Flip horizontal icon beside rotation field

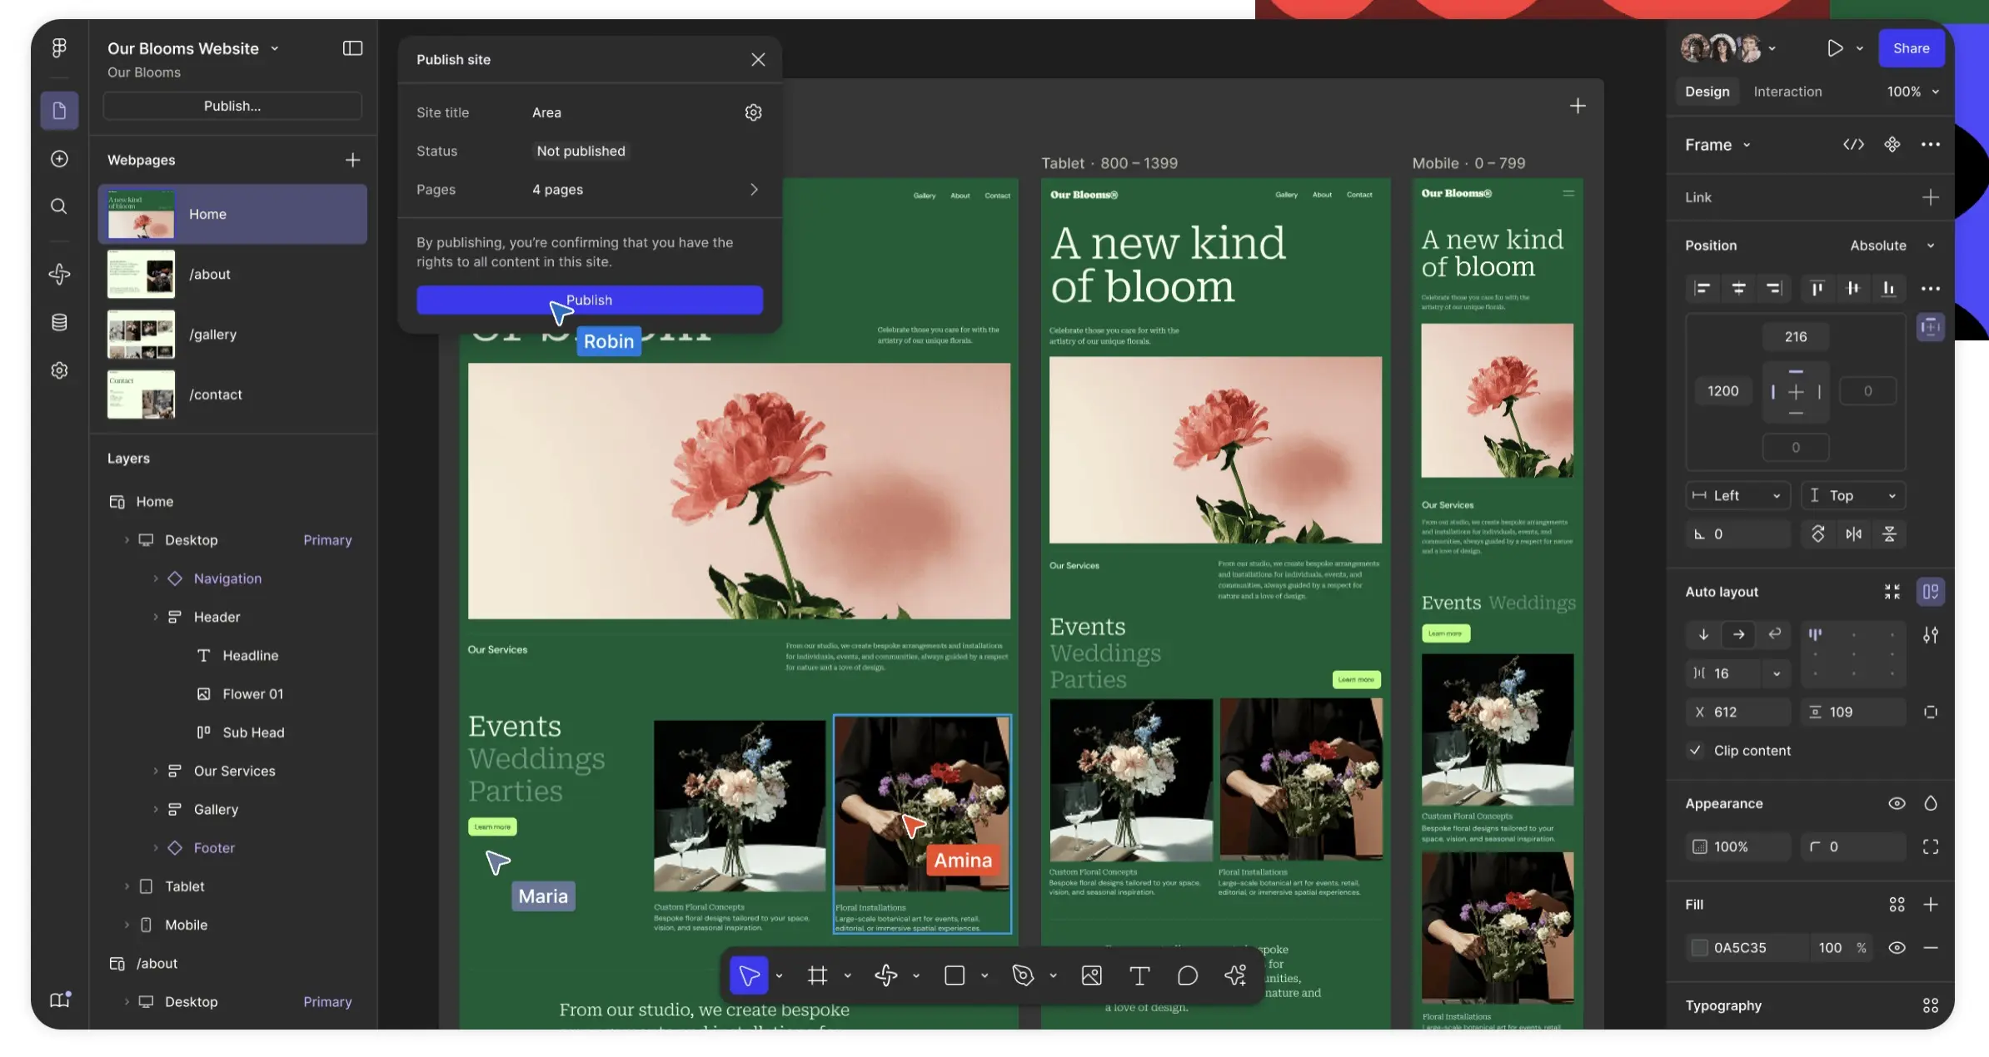coord(1853,534)
